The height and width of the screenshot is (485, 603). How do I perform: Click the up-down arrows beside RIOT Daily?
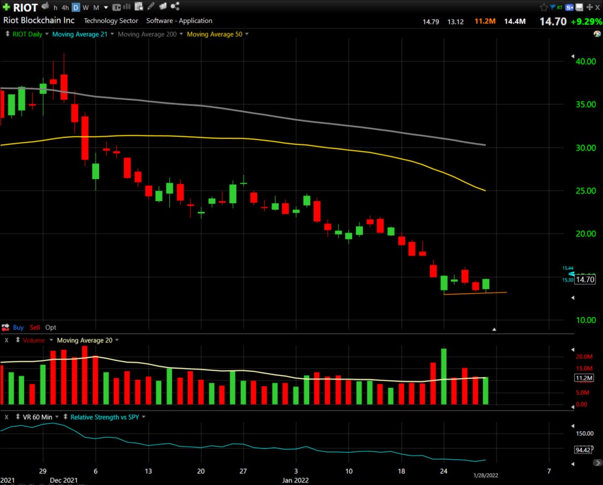tap(8, 34)
